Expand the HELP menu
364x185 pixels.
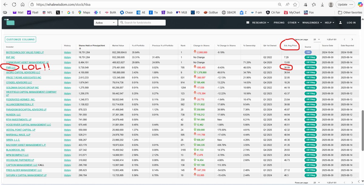coord(329,23)
